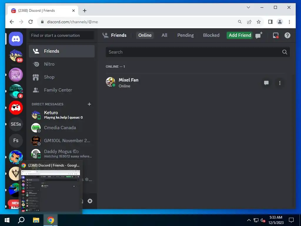301x226 pixels.
Task: Select Friends in the sidebar
Action: coord(62,51)
